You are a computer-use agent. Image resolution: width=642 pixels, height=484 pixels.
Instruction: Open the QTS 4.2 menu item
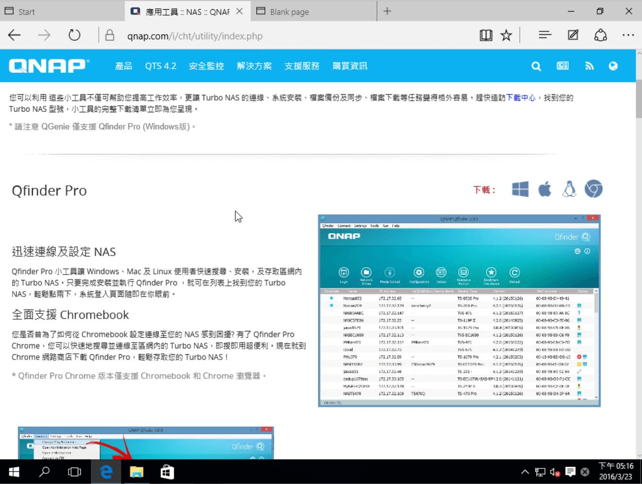160,66
